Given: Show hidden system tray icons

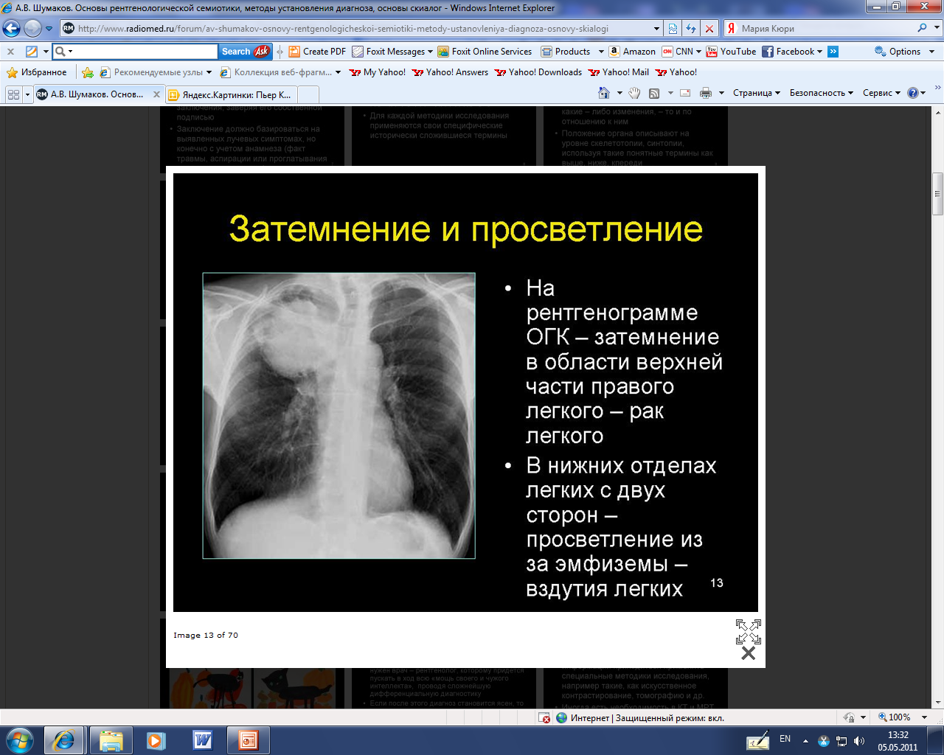Looking at the screenshot, I should [x=805, y=740].
